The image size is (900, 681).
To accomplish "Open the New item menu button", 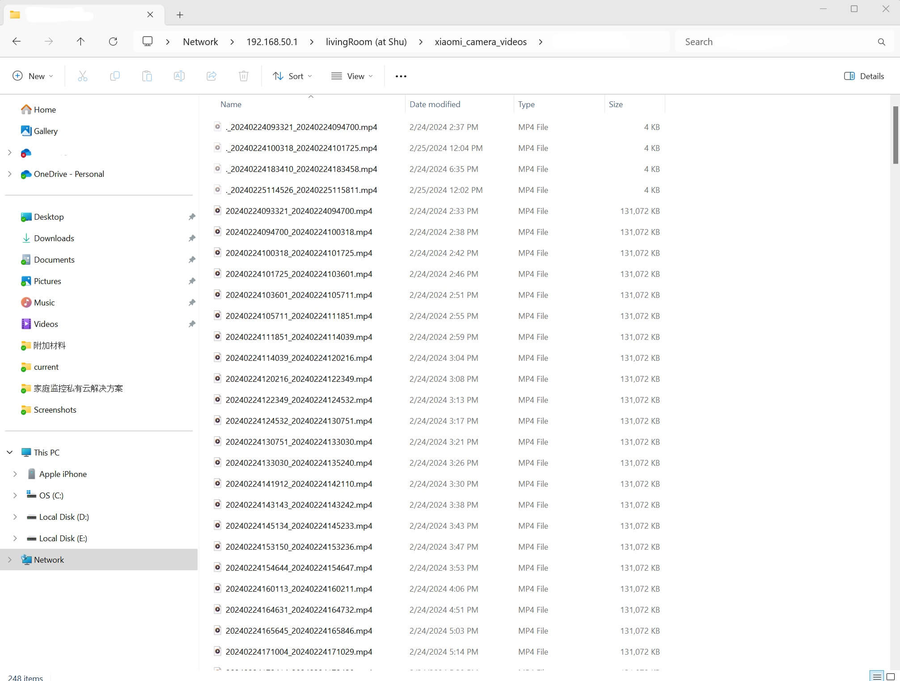I will pyautogui.click(x=33, y=76).
